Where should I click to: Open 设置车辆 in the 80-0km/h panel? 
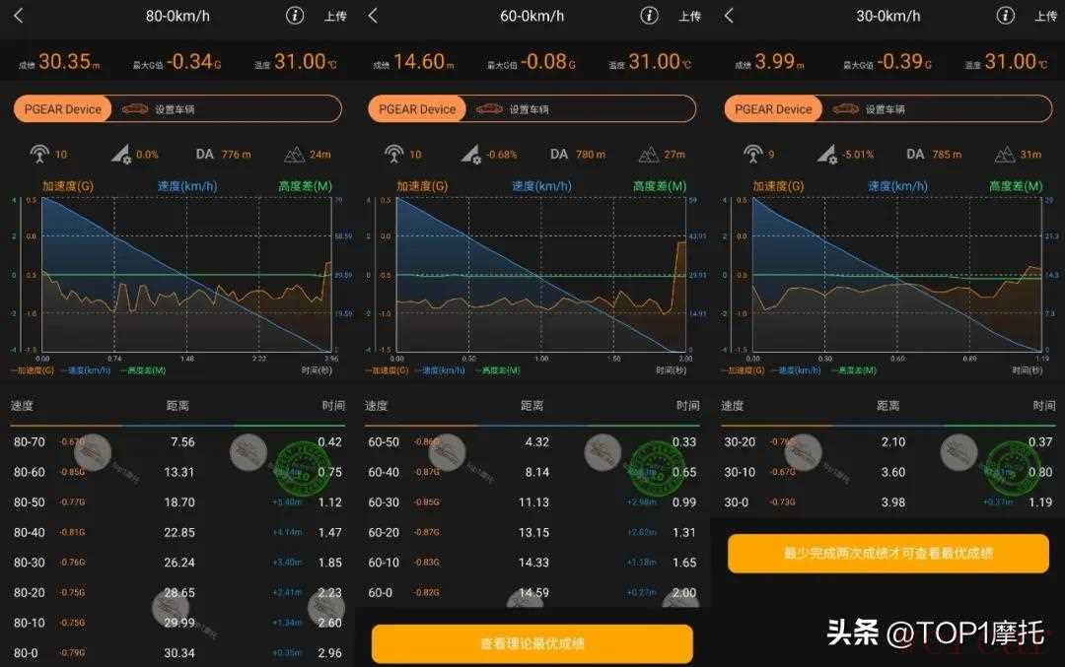coord(175,109)
